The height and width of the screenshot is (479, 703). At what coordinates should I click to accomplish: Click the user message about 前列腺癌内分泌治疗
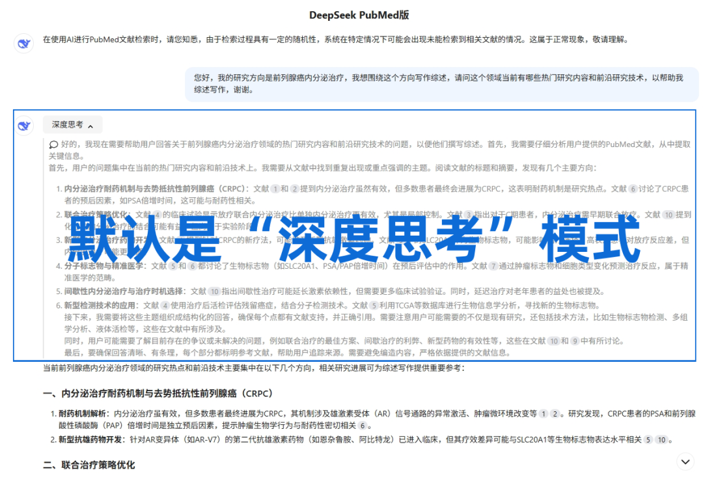coord(441,84)
